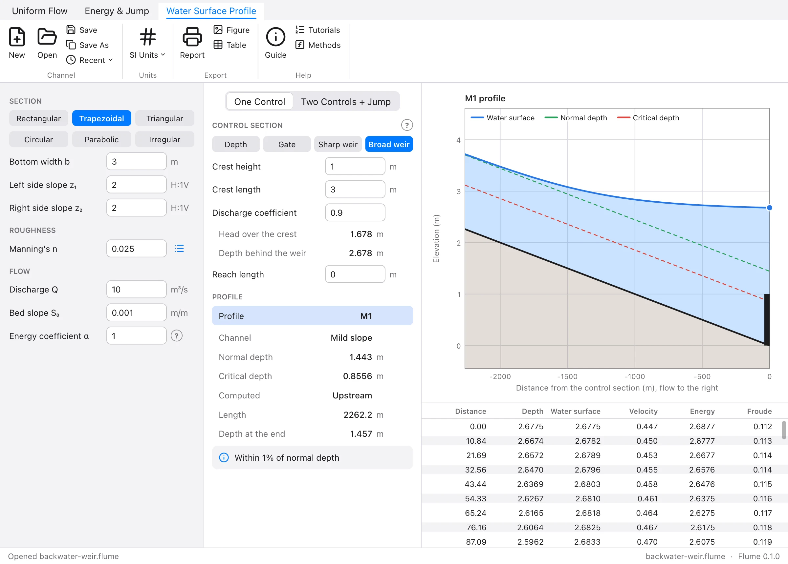Viewport: 788px width, 564px height.
Task: Open a channel file
Action: coord(47,43)
